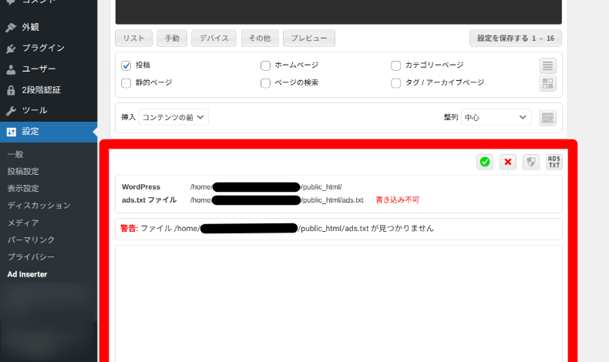Click the プレビュー button
609x362 pixels.
click(309, 38)
